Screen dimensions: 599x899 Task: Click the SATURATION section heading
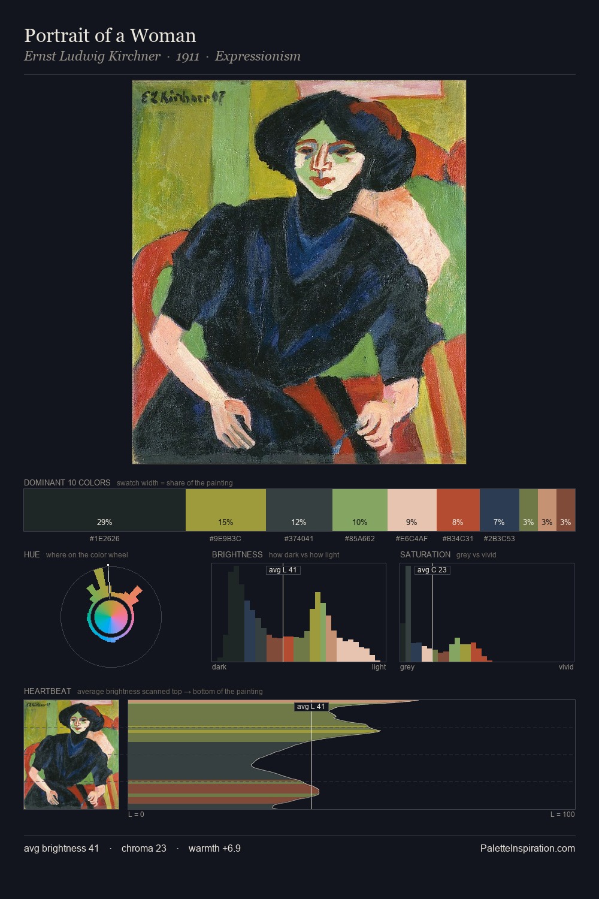[425, 554]
